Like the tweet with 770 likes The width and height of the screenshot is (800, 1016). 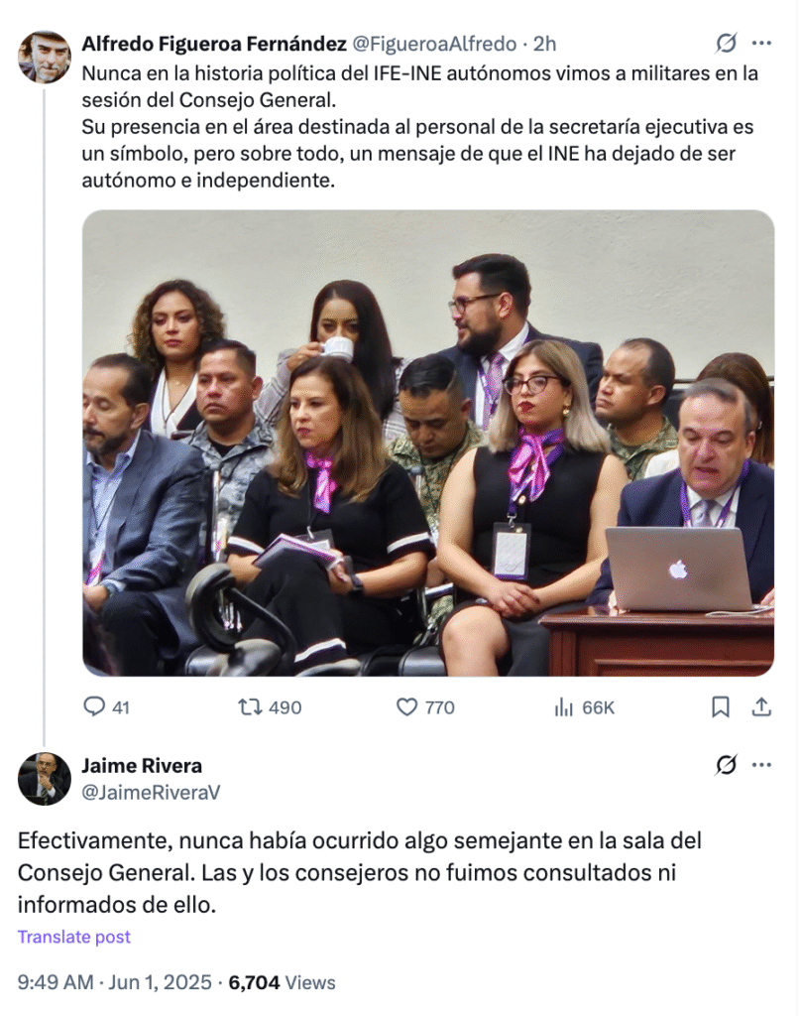pos(406,706)
